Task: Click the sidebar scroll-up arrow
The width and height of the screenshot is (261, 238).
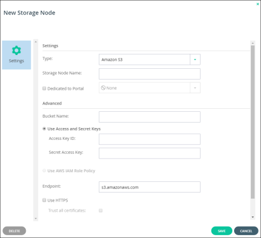Action: pyautogui.click(x=36, y=42)
